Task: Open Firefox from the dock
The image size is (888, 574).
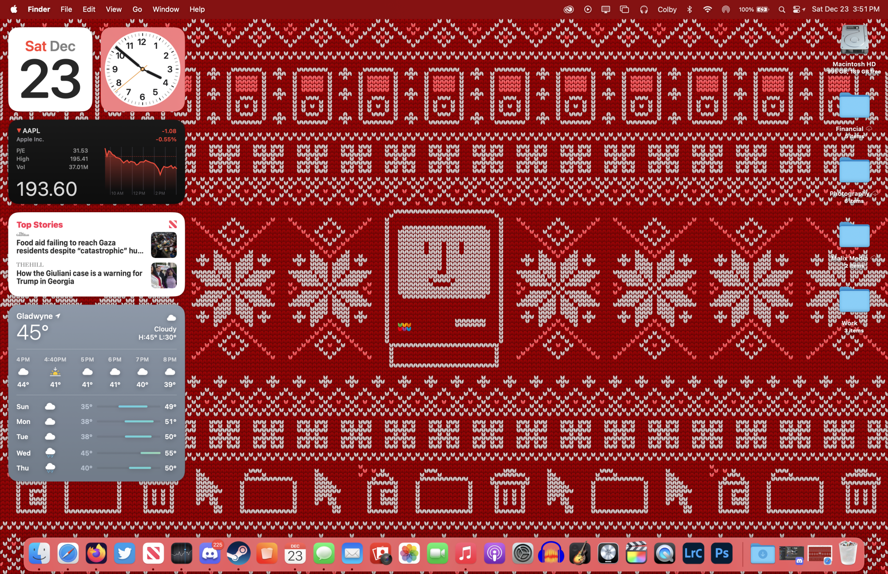Action: 96,554
